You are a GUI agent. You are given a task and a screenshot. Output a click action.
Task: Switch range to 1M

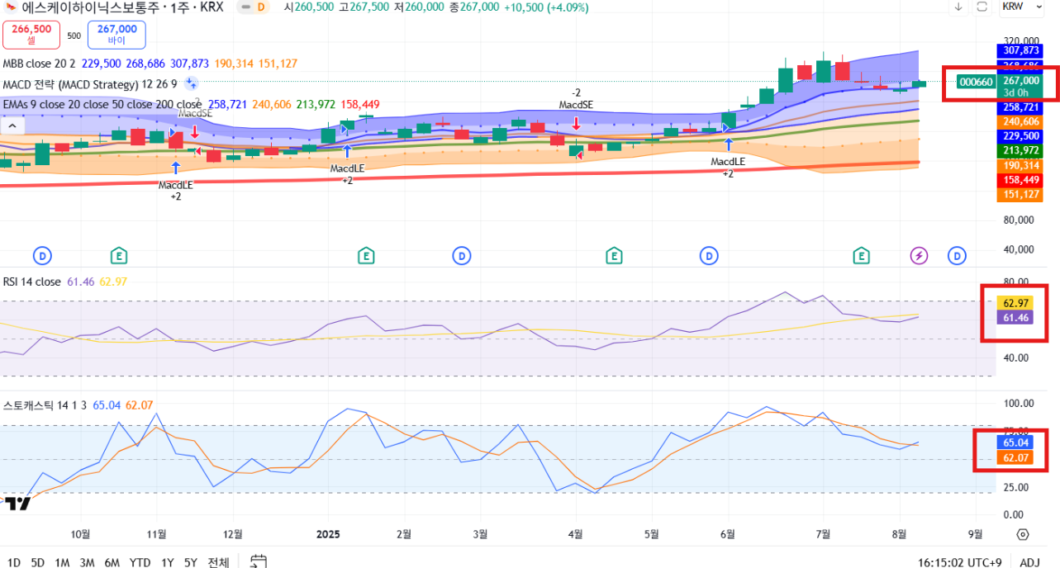pos(62,562)
